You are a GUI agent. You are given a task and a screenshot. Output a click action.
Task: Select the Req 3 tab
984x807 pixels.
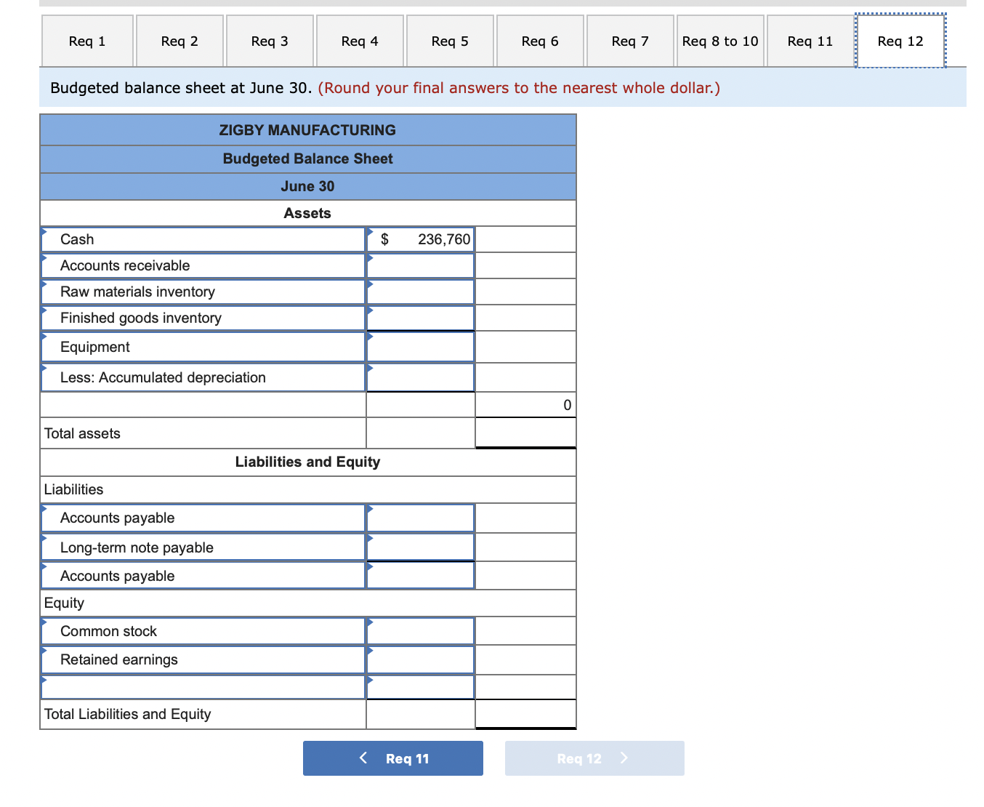tap(270, 41)
